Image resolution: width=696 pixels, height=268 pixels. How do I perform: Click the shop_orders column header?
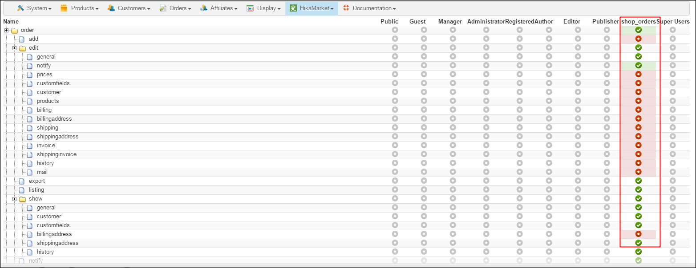click(638, 21)
